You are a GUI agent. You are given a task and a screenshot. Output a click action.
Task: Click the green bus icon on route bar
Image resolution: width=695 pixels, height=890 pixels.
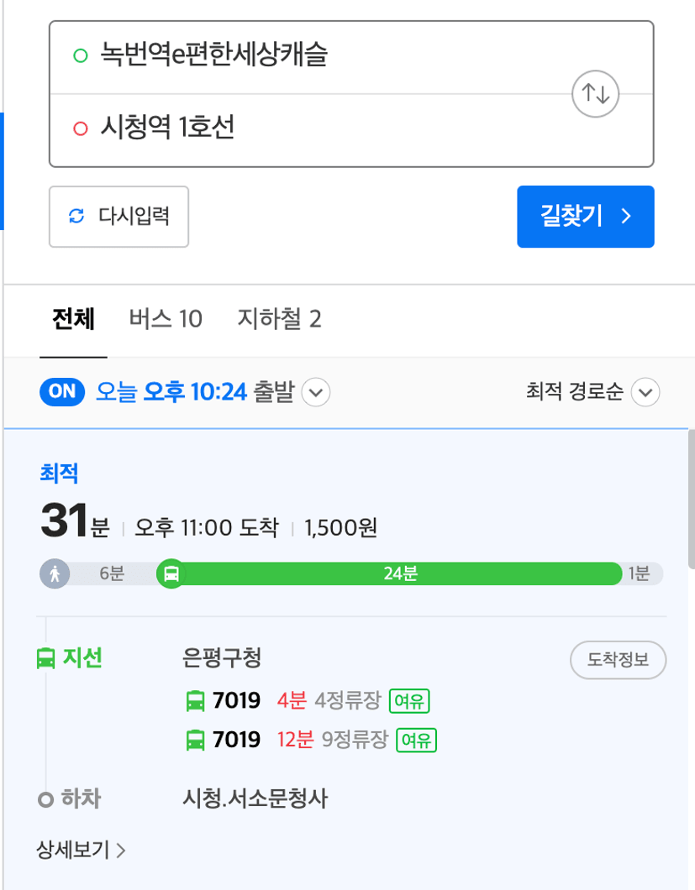tap(171, 573)
